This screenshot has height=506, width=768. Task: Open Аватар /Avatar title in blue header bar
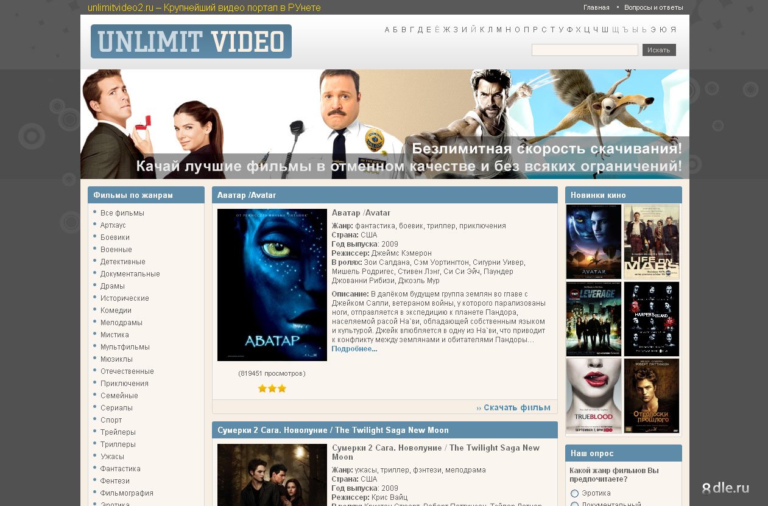tap(247, 195)
